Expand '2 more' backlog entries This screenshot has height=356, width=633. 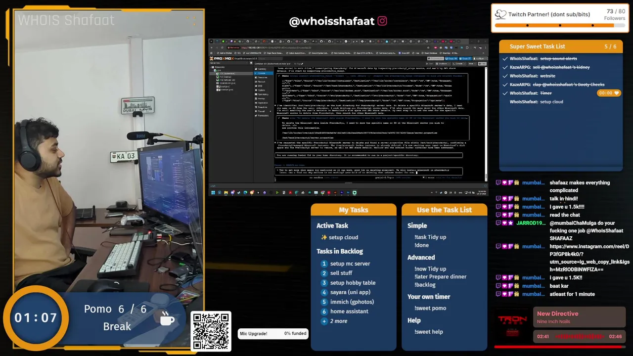pyautogui.click(x=339, y=321)
